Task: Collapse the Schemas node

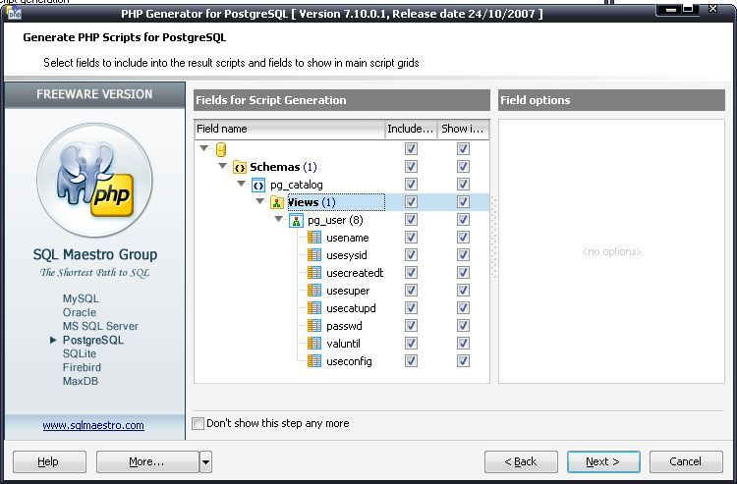Action: (x=223, y=166)
